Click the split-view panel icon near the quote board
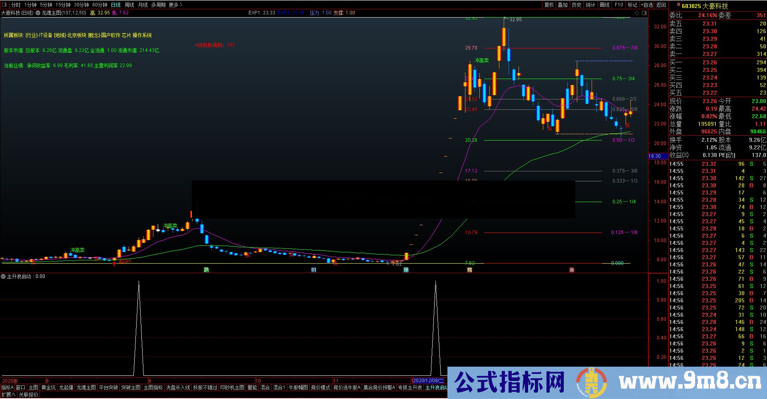 point(645,13)
